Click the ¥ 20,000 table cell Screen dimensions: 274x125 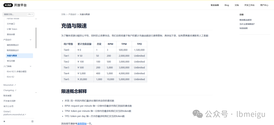pos(84,79)
